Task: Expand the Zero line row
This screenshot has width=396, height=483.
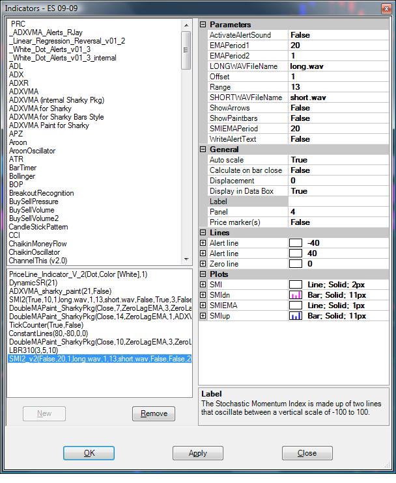Action: [x=203, y=264]
